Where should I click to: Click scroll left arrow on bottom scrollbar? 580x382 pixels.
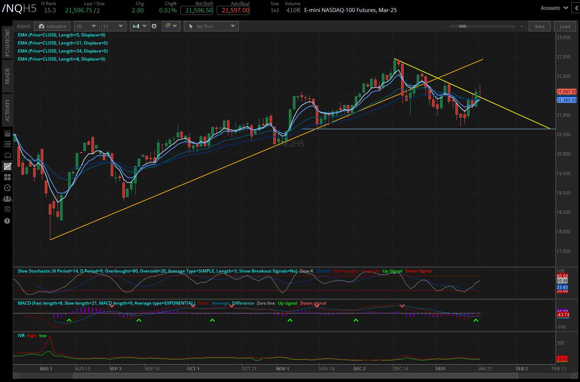point(16,375)
